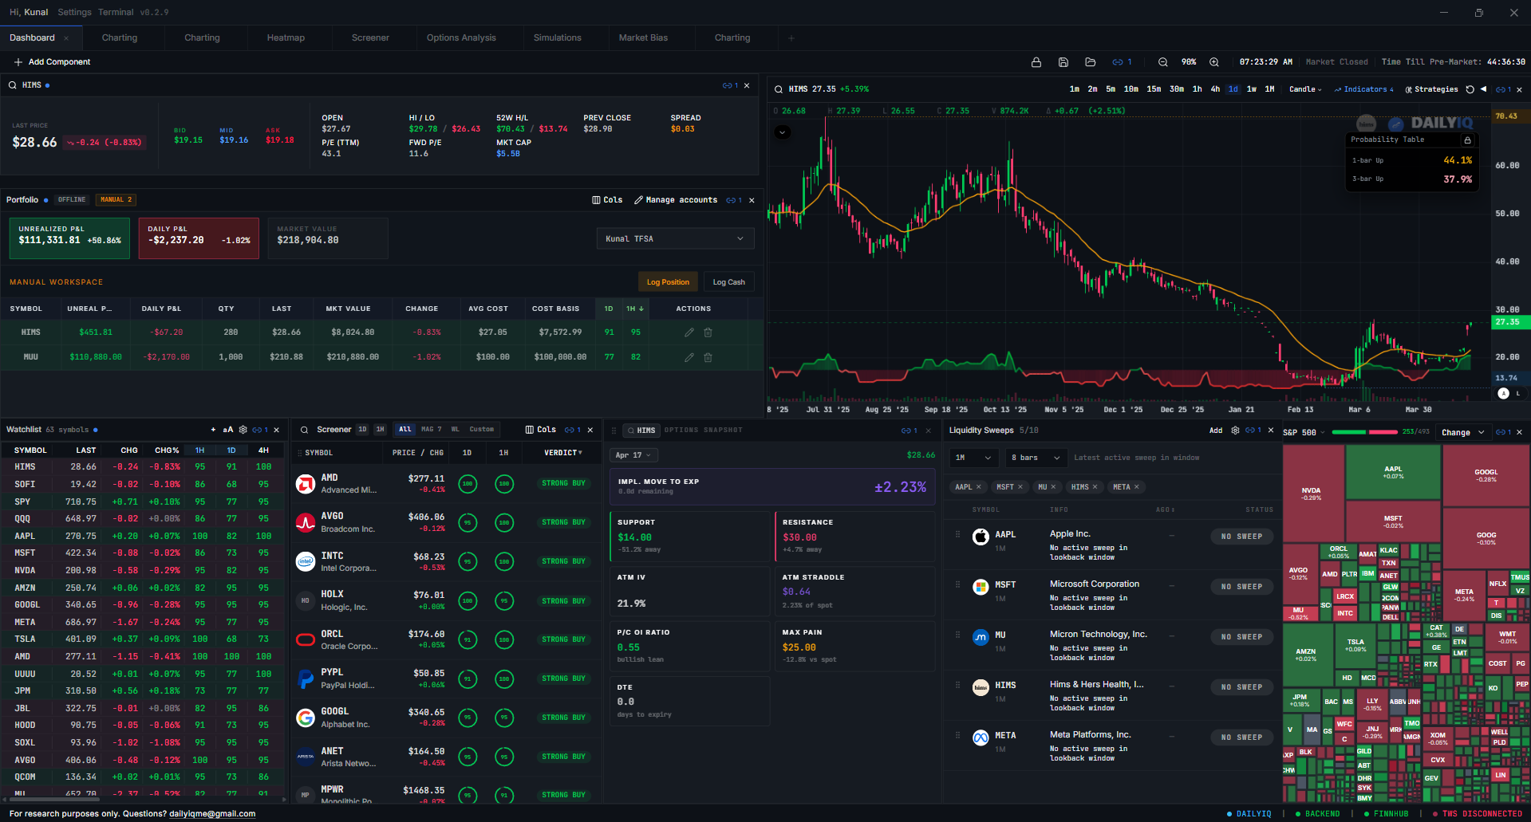Click the AAPL heatmap tile
Viewport: 1531px width, 822px height.
click(1393, 472)
